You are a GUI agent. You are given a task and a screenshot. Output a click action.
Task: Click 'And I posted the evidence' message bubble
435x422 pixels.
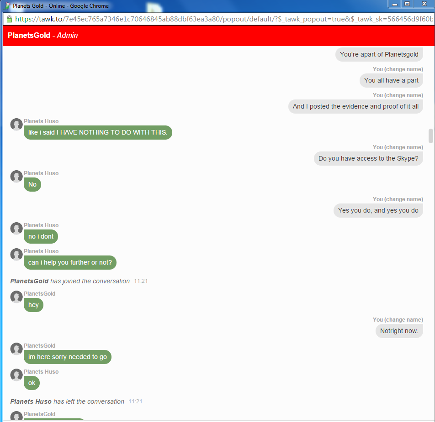coord(355,107)
